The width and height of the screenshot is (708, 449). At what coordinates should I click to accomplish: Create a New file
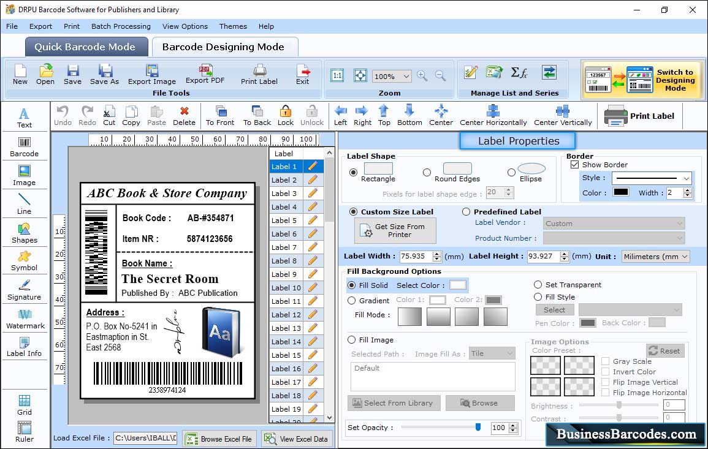(x=20, y=75)
